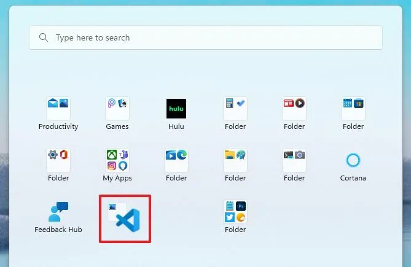Click the Visual Studio Code icon
The image size is (411, 267).
coord(128,220)
